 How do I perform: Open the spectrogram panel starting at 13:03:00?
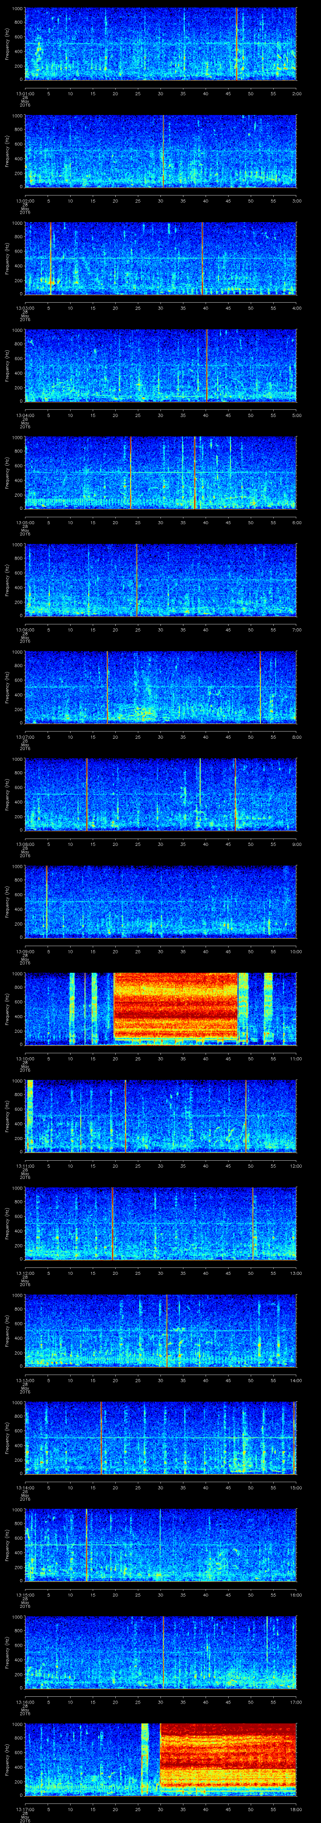point(161,258)
